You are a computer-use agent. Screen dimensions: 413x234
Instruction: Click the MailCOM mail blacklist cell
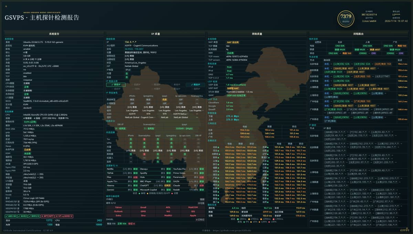pos(193,207)
